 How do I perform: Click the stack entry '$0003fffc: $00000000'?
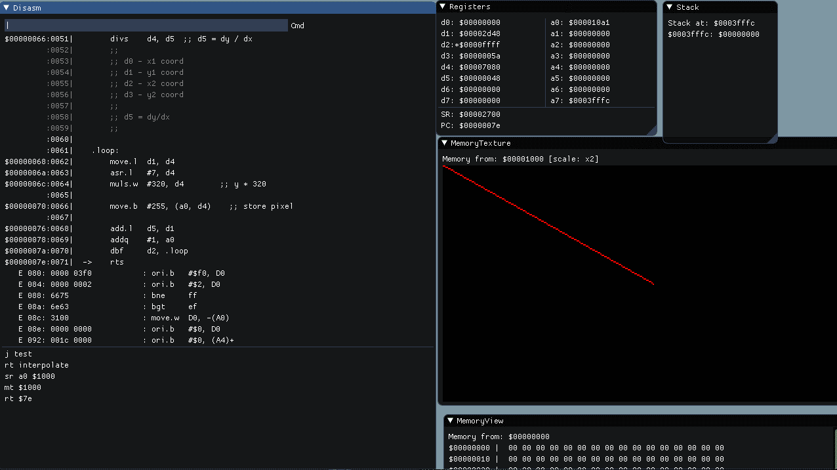tap(714, 34)
